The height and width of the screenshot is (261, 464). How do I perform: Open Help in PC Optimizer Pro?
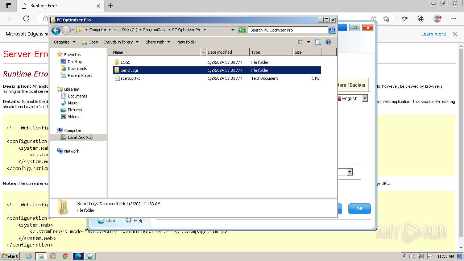135,221
